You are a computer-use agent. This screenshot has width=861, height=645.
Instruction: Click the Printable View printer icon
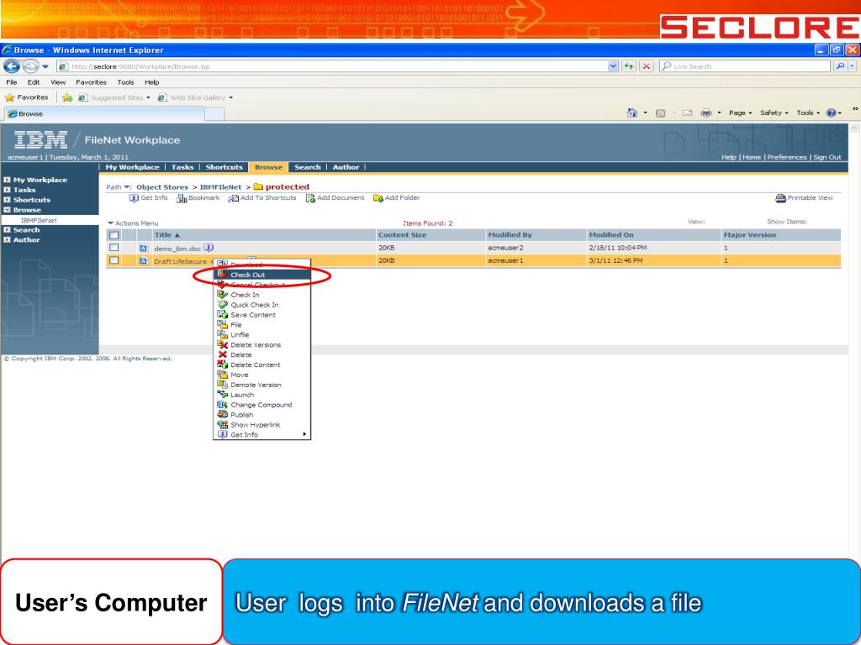[x=780, y=198]
